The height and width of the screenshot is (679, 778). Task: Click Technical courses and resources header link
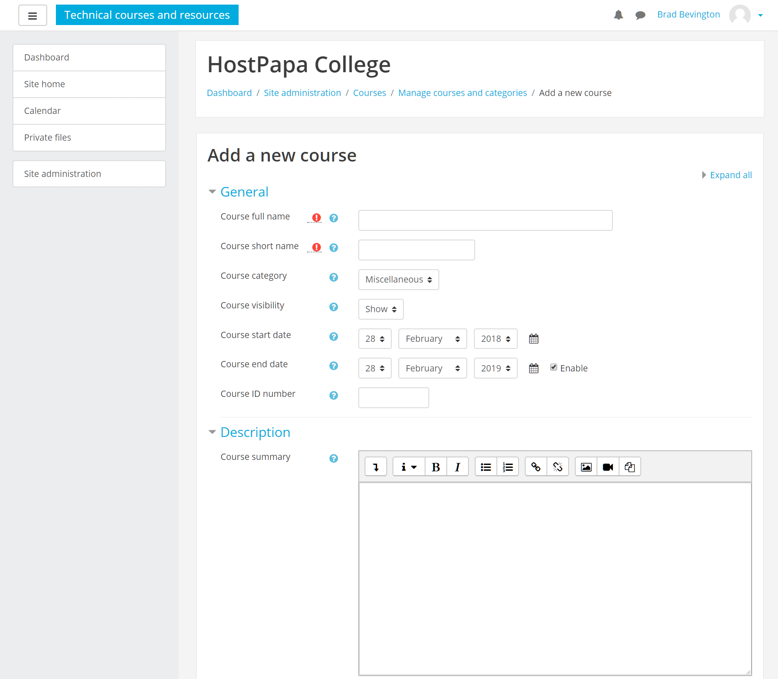coord(147,15)
